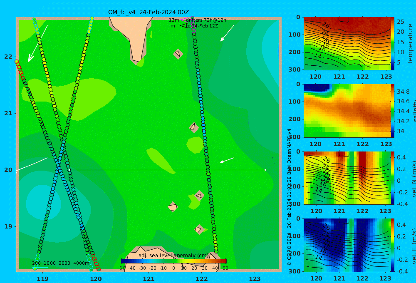416x283 pixels.
Task: Click the latitude label 20 on the map
Action: click(8, 170)
